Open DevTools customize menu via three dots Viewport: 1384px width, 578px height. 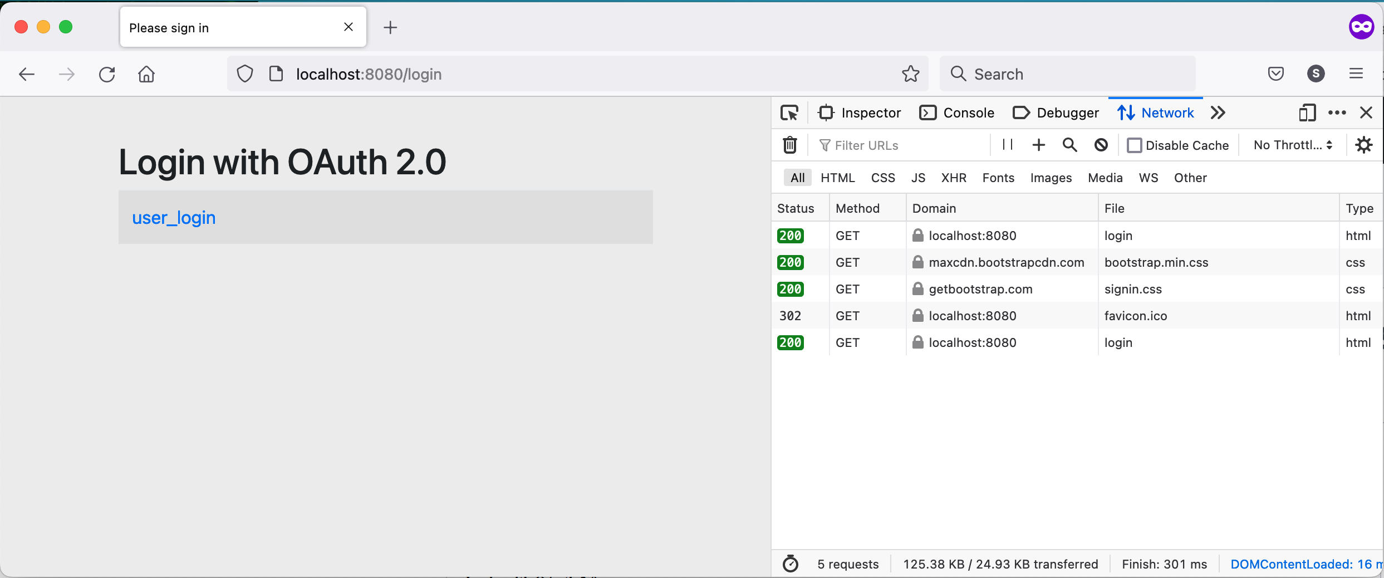[x=1337, y=112]
